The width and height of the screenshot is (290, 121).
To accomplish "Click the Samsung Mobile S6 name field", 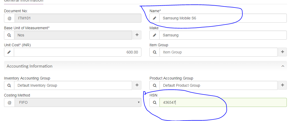I will 223,18.
